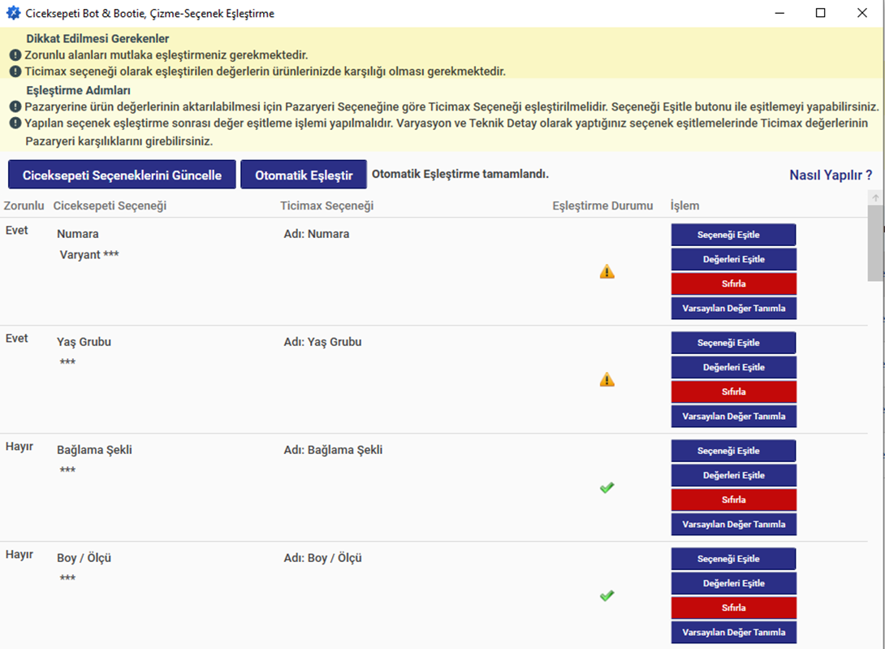Click 'Otomatik Eşleştirme tamamlandı.' status text
The image size is (885, 649).
[x=460, y=174]
